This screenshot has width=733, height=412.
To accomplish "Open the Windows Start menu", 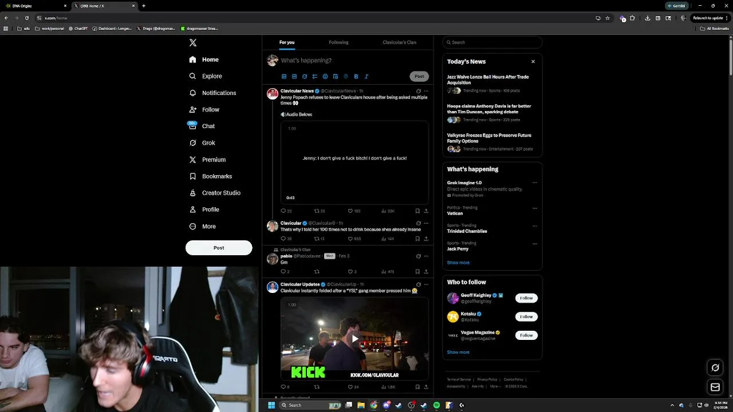I will 271,405.
